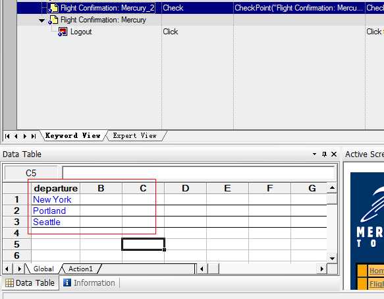Click previous view tab arrow

[16, 136]
